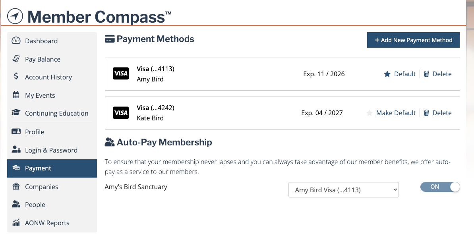
Task: Click the empty star beside Make Default
Action: [x=369, y=113]
